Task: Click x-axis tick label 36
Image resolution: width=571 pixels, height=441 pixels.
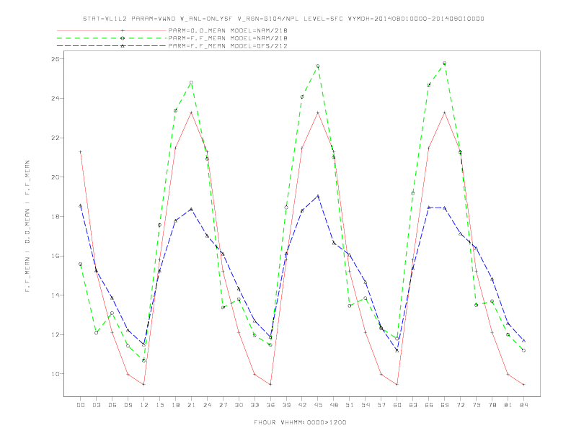Action: 270,405
